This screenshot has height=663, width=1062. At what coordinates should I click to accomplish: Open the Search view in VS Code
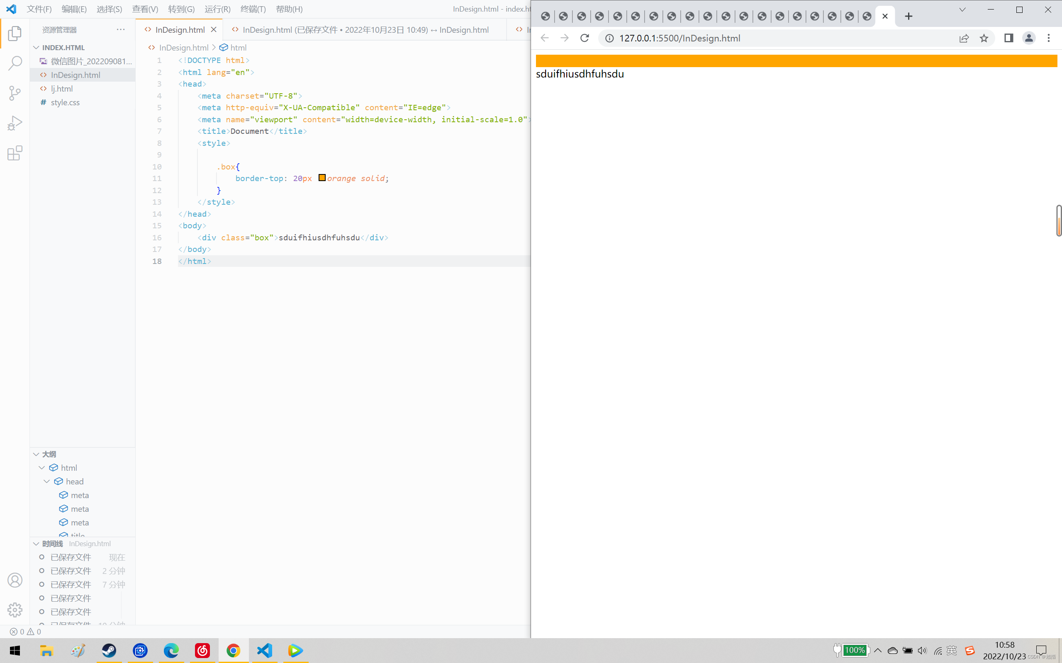click(15, 63)
